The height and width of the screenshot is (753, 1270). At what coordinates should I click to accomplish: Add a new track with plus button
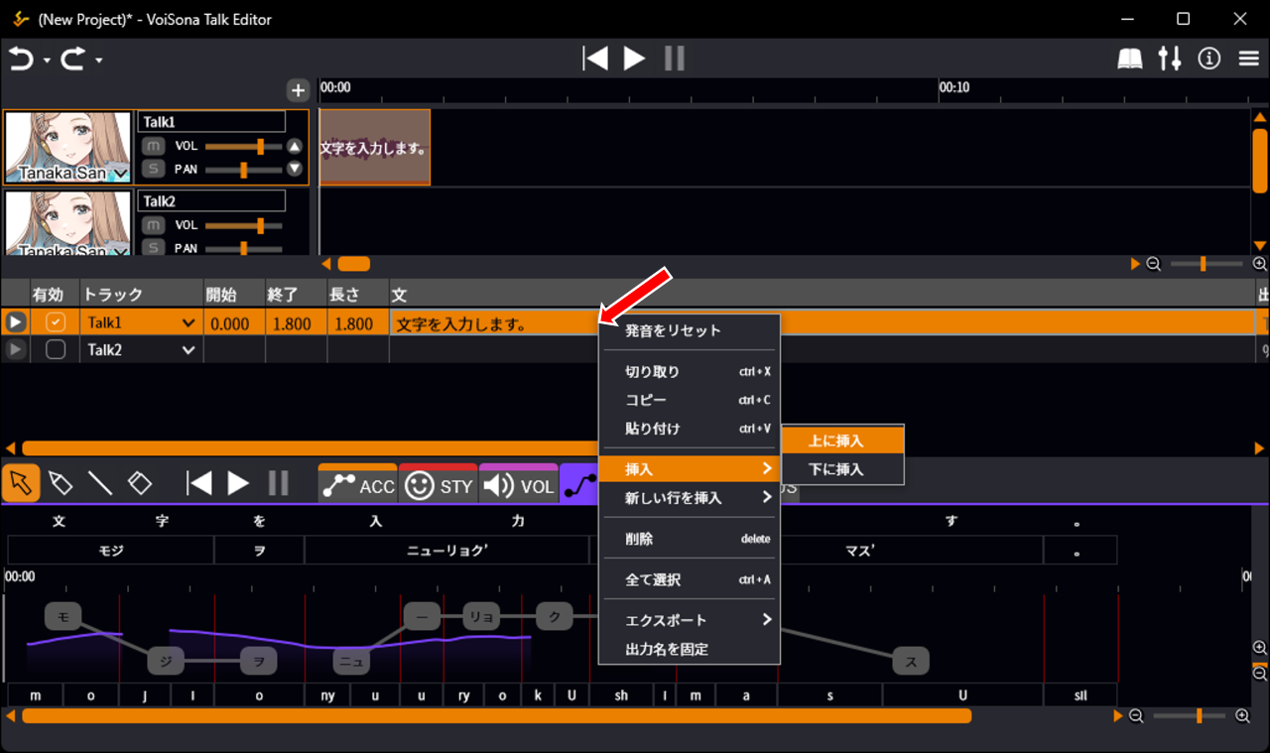[298, 90]
